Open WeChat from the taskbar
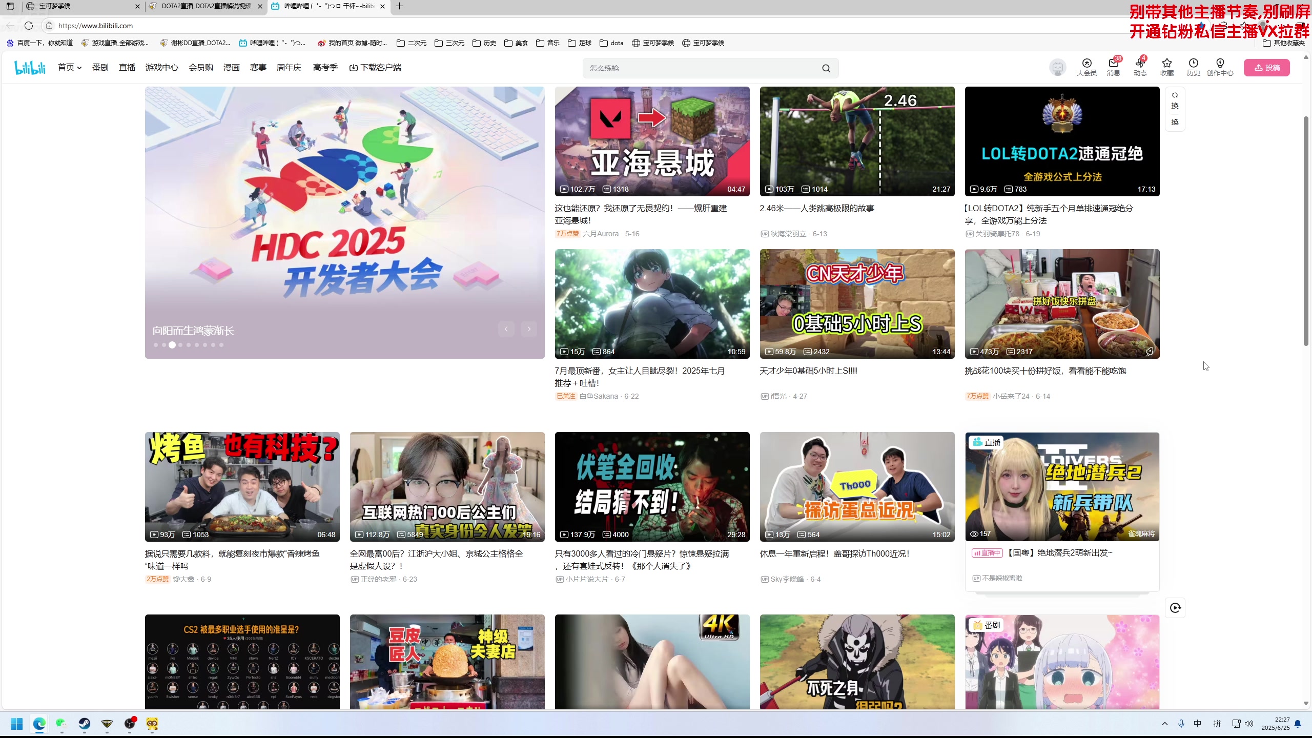Viewport: 1312px width, 738px height. click(x=62, y=724)
